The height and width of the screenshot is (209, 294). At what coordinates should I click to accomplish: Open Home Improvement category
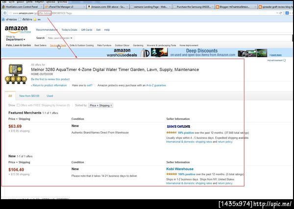189,46
